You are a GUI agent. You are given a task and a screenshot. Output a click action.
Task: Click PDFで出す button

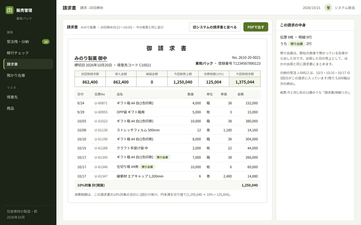click(x=256, y=27)
